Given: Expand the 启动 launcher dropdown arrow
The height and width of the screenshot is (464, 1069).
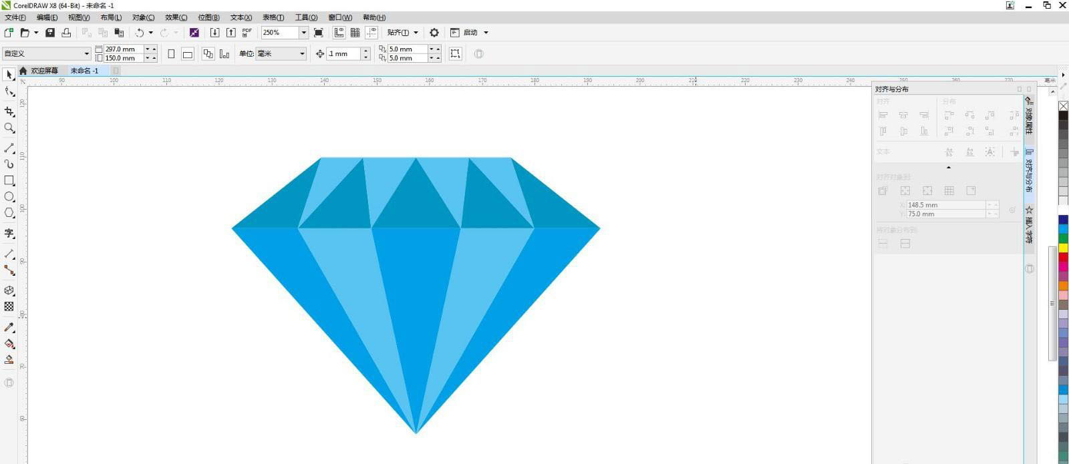Looking at the screenshot, I should coord(486,32).
